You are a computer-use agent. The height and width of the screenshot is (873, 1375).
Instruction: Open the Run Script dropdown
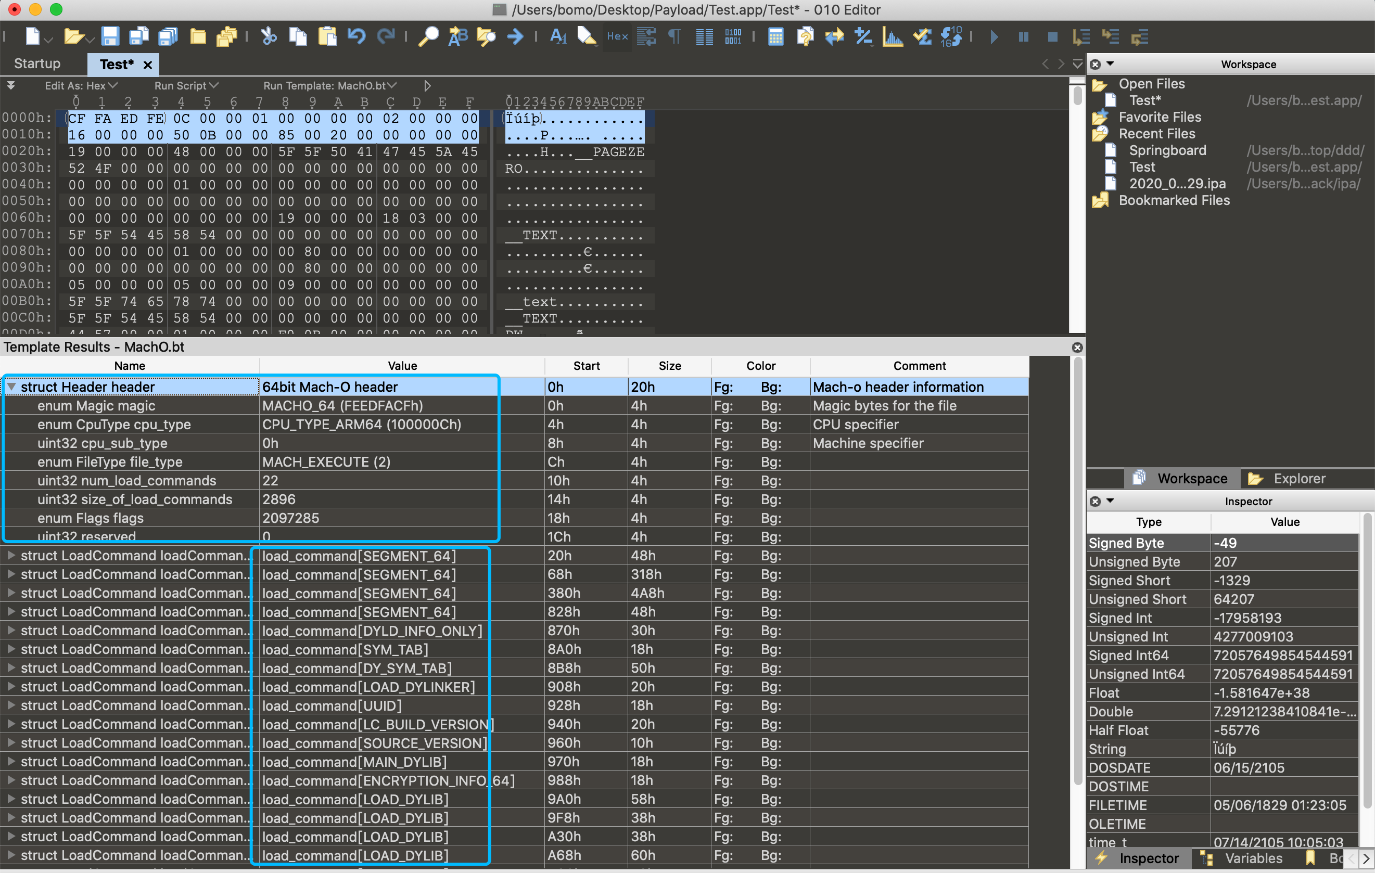coord(186,86)
